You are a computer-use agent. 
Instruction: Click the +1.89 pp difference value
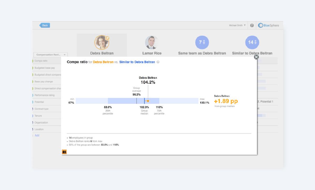click(x=226, y=101)
